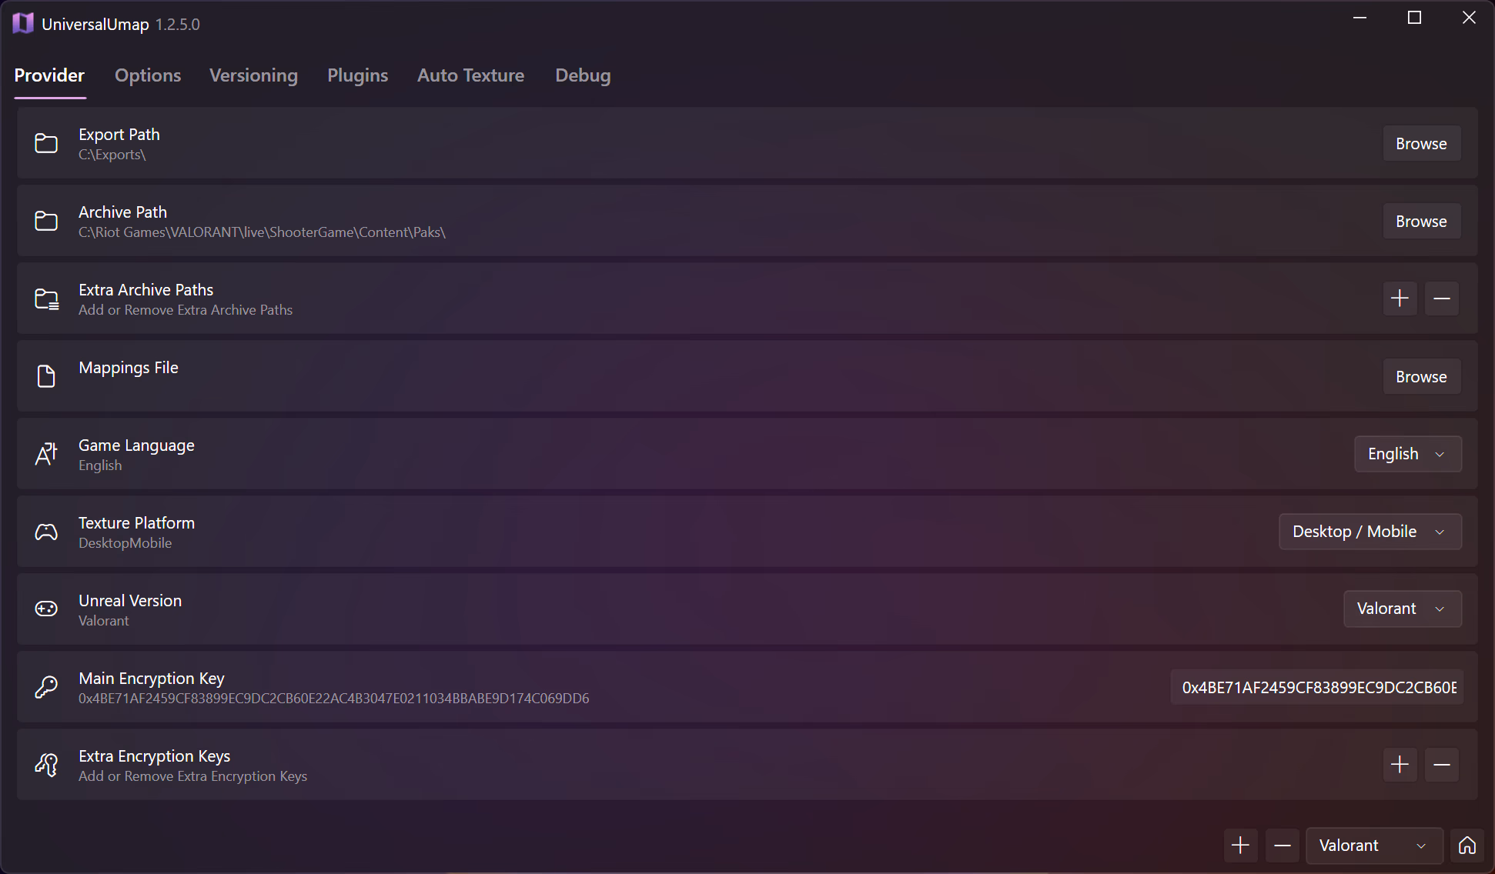
Task: Maximize the UniversalUmap window
Action: pos(1414,18)
